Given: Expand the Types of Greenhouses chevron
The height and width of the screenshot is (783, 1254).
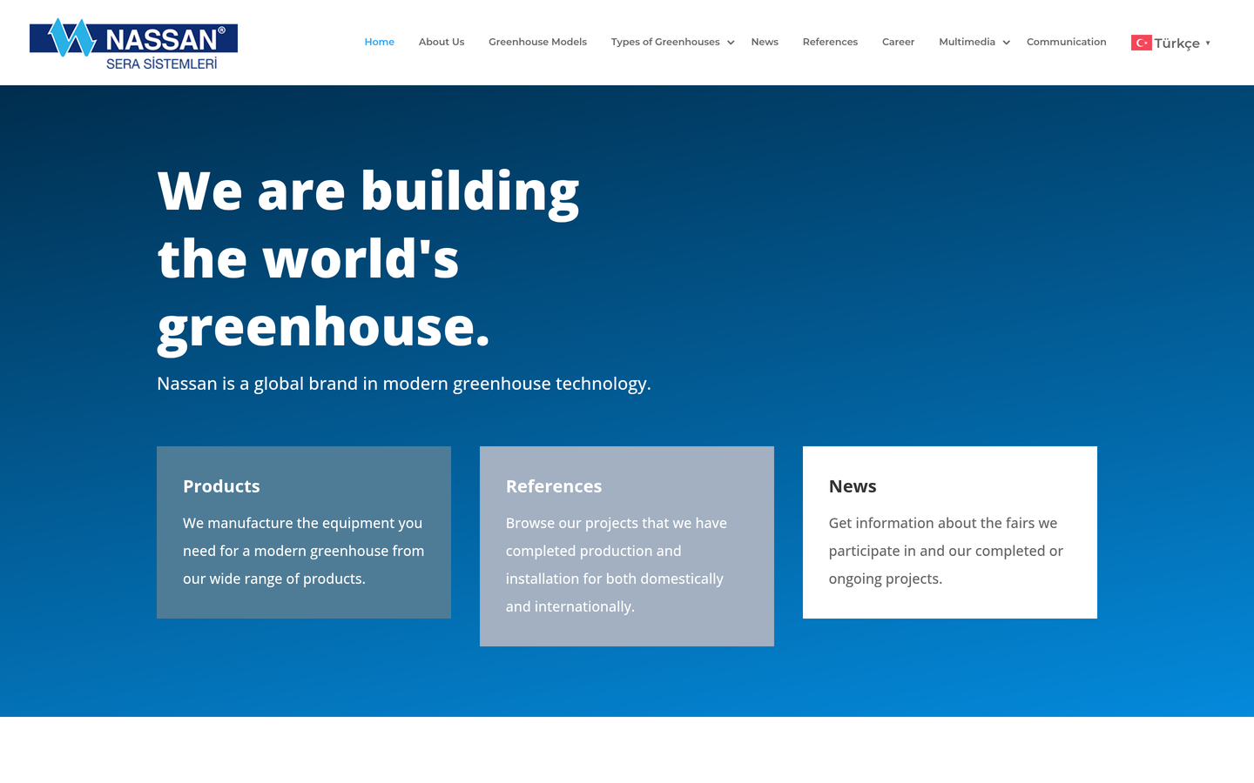Looking at the screenshot, I should [731, 43].
